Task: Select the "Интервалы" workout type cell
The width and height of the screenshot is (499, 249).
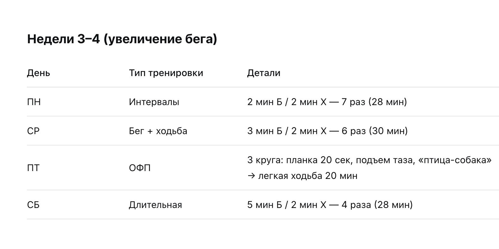Action: tap(154, 102)
